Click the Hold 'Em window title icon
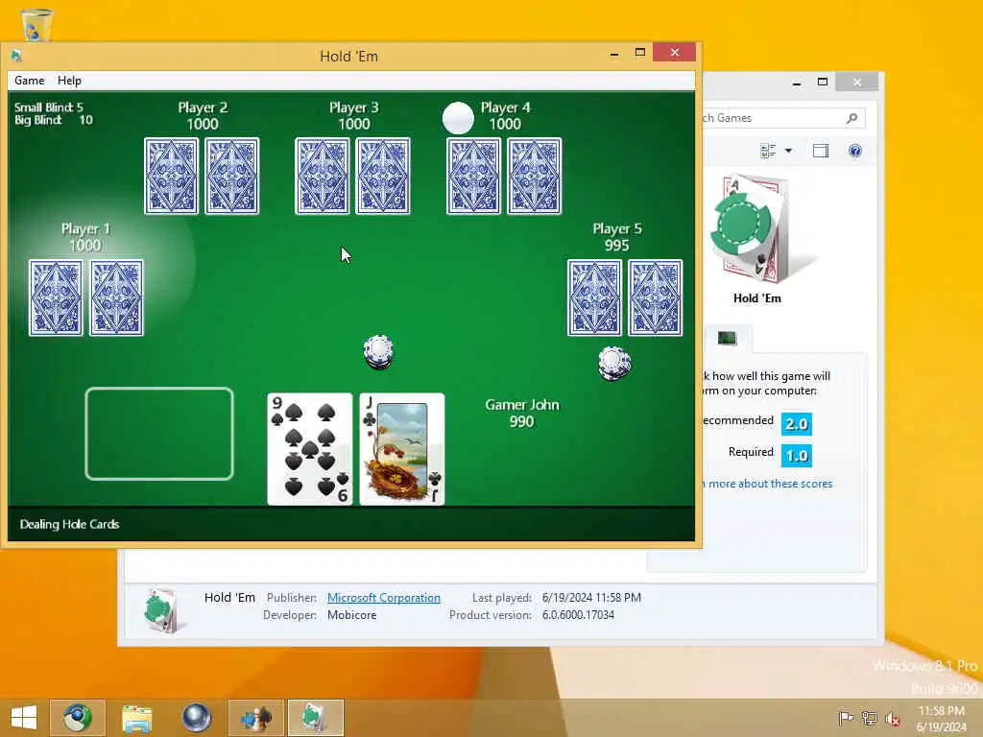Viewport: 983px width, 737px height. (17, 56)
